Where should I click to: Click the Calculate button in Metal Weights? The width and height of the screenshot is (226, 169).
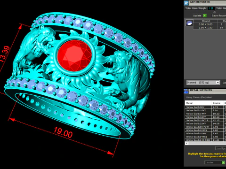coord(215,162)
